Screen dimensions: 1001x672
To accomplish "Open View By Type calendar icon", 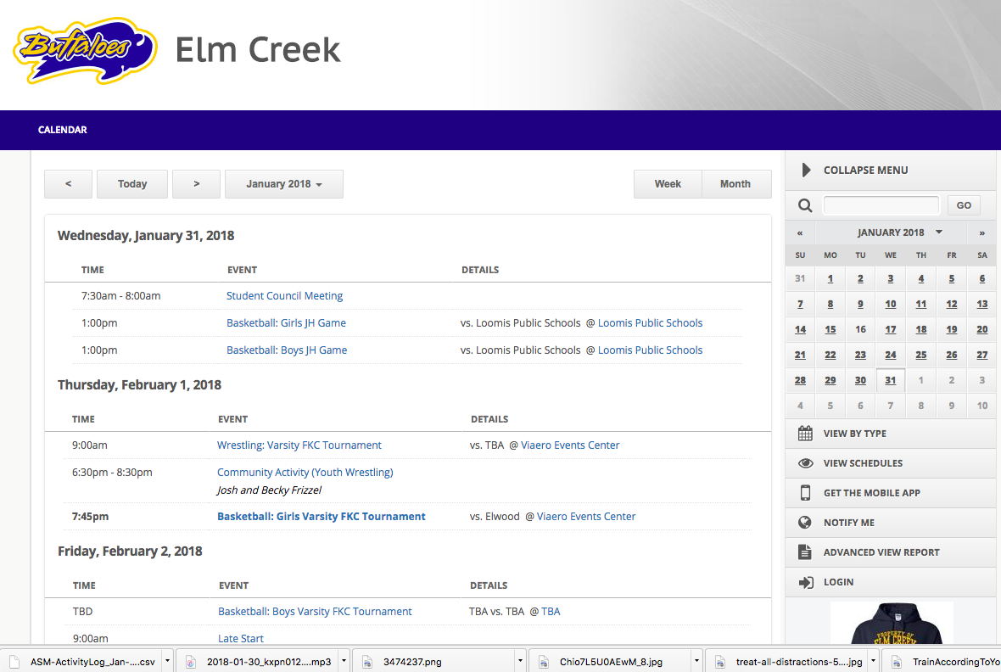I will point(804,433).
